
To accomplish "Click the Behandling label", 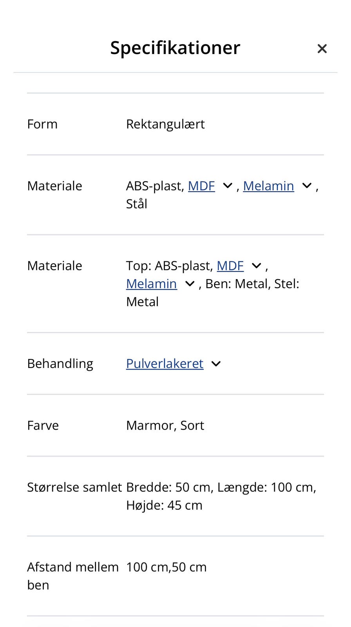I will click(x=60, y=364).
